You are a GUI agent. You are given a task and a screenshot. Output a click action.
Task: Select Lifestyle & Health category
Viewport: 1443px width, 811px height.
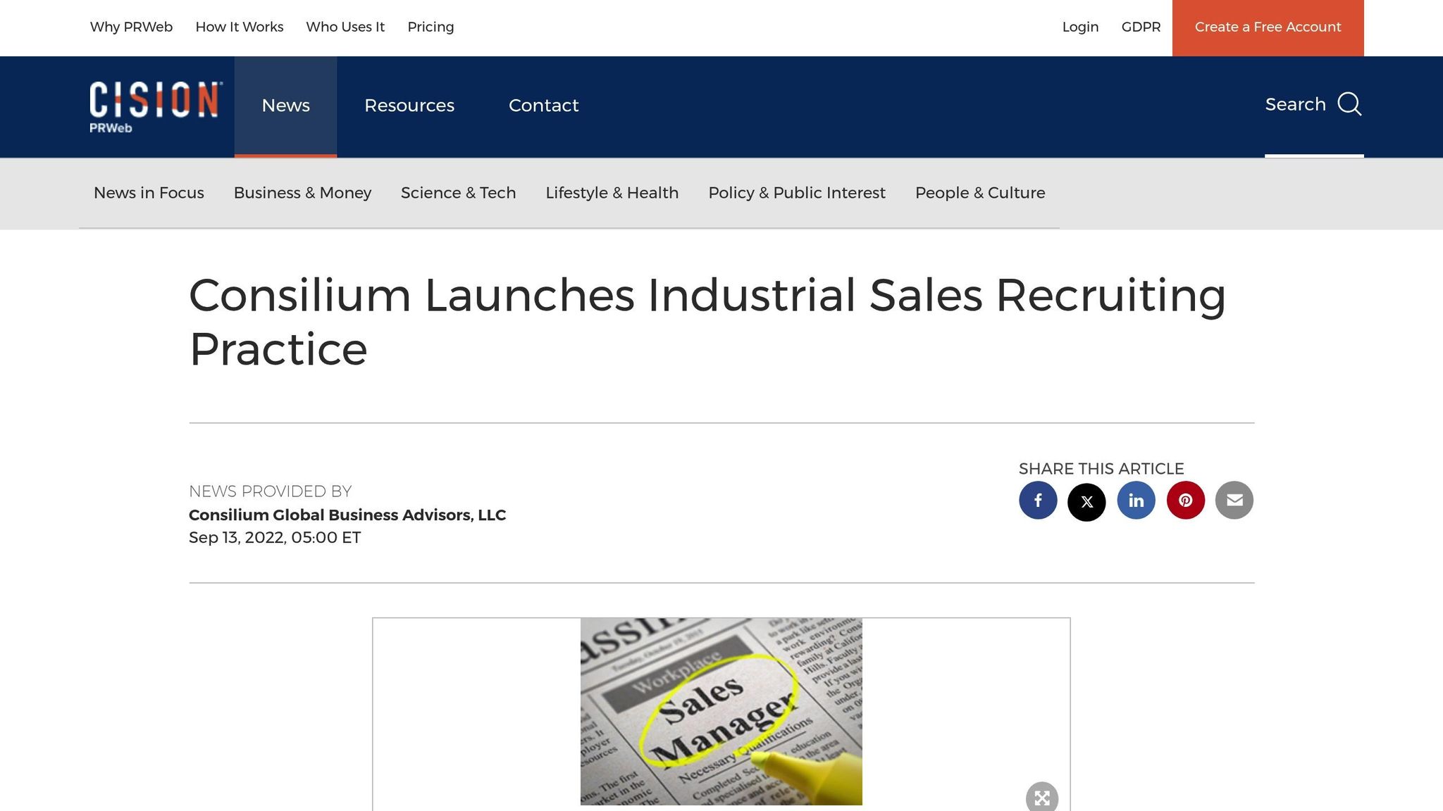point(612,193)
